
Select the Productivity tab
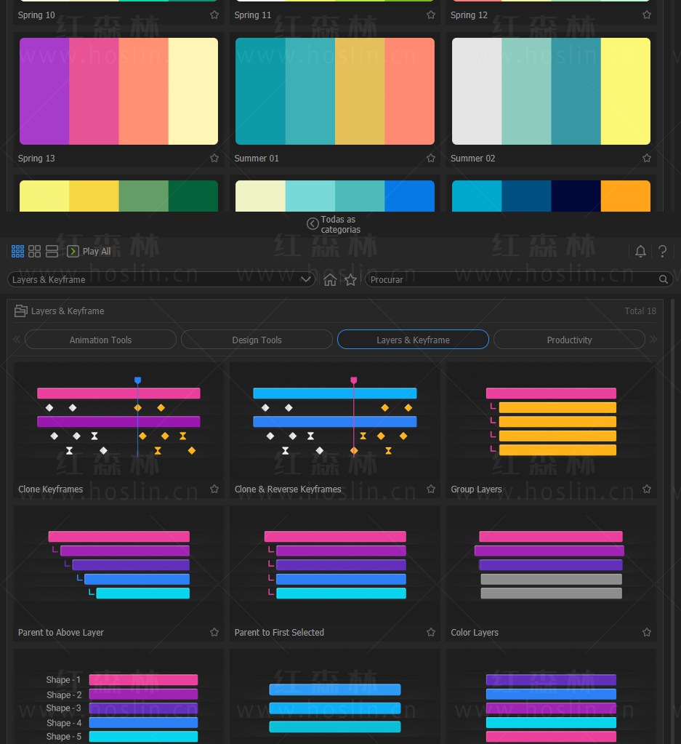pyautogui.click(x=569, y=340)
